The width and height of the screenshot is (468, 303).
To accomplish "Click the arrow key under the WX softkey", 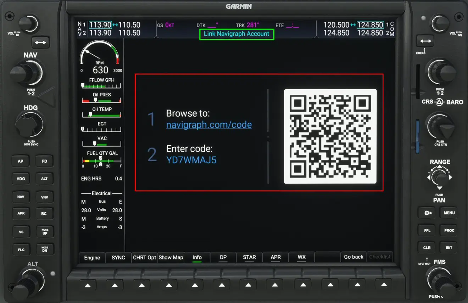I will point(303,285).
